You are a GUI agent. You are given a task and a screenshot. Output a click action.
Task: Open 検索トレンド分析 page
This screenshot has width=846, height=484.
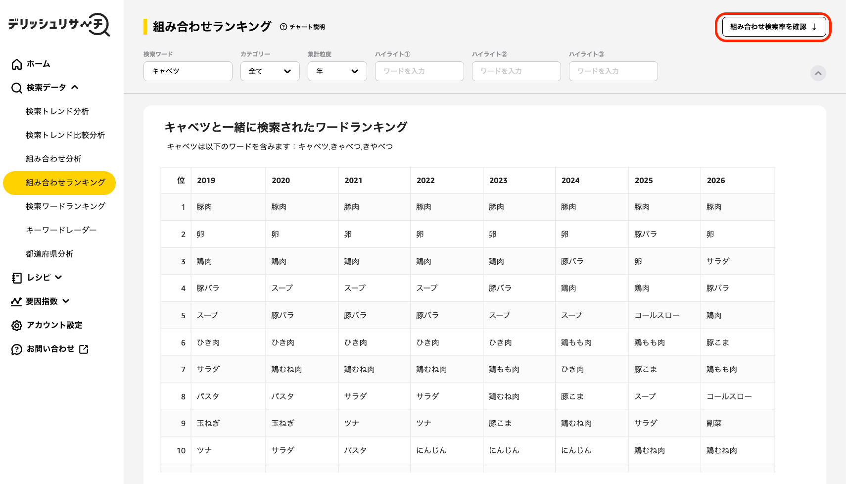[x=57, y=111]
